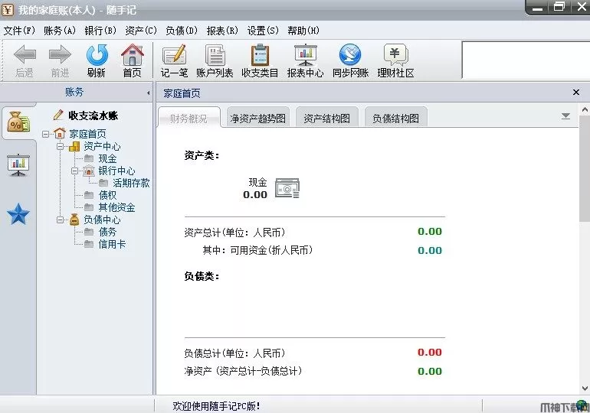Select 信用卡 in the account tree
This screenshot has height=413, width=590.
coord(112,244)
